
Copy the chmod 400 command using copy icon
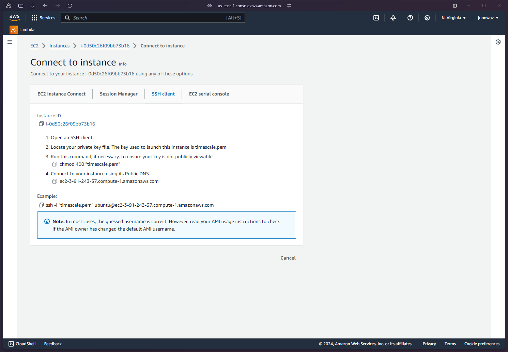point(55,164)
